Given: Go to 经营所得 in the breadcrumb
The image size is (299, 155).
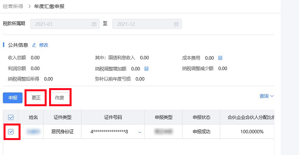Looking at the screenshot, I should pyautogui.click(x=13, y=6).
